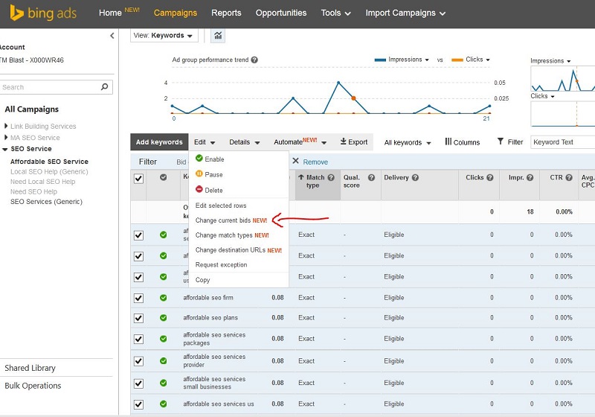Click the status icon for affordable seo services packages

(x=163, y=338)
